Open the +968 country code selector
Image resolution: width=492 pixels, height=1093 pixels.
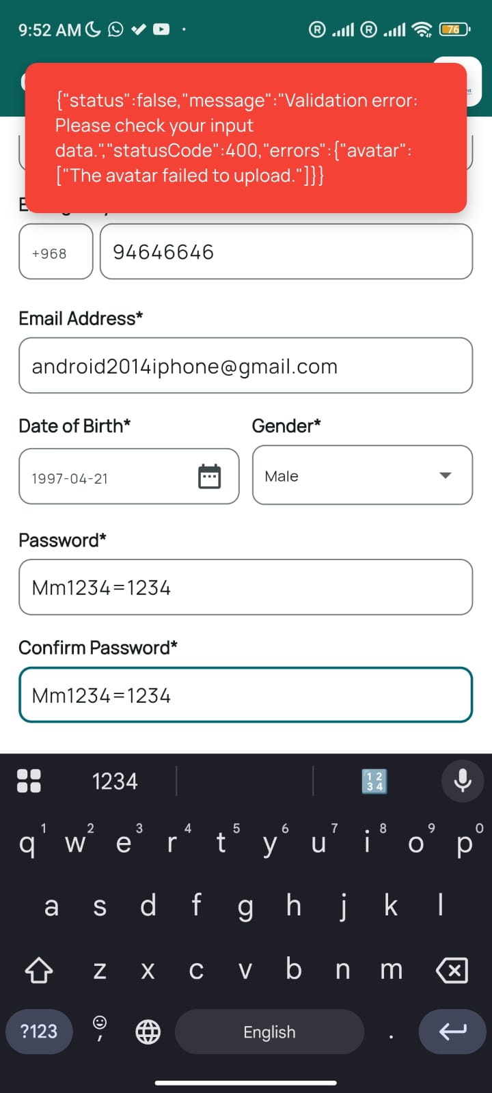55,252
